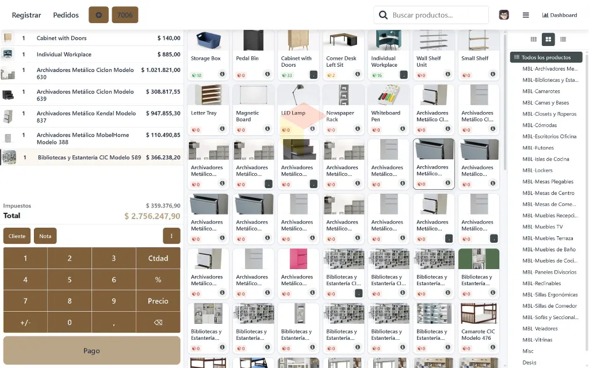Click the Nota button
This screenshot has height=368, width=589.
pyautogui.click(x=45, y=236)
